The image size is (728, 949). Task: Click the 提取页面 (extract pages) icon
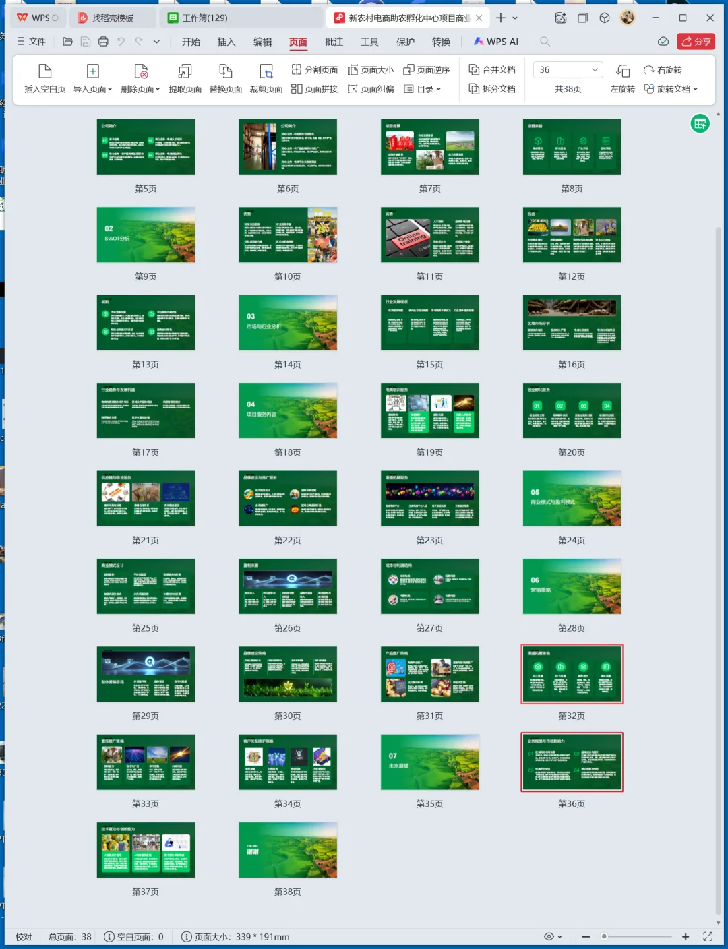(185, 71)
